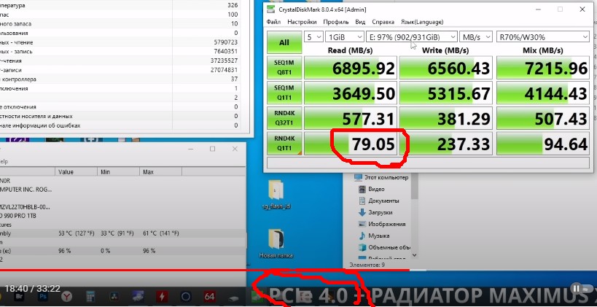This screenshot has width=597, height=307.
Task: Open Изображения folder in Explorer navigation
Action: click(x=382, y=224)
